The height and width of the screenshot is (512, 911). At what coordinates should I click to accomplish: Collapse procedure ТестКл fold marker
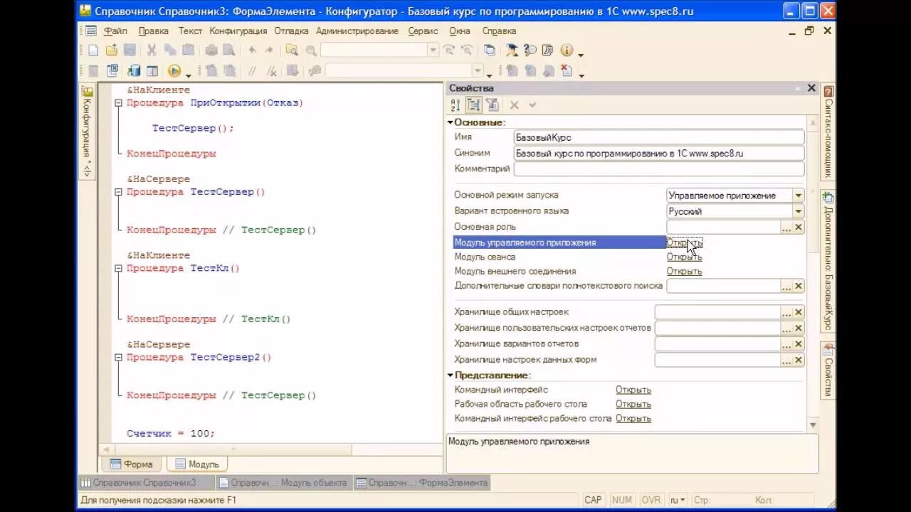point(119,269)
